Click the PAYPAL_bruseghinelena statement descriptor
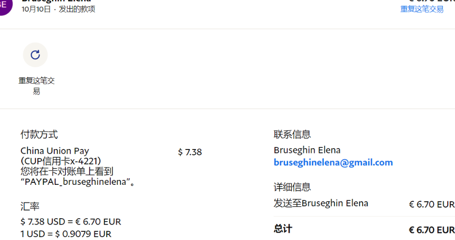The width and height of the screenshot is (455, 240). point(77,182)
